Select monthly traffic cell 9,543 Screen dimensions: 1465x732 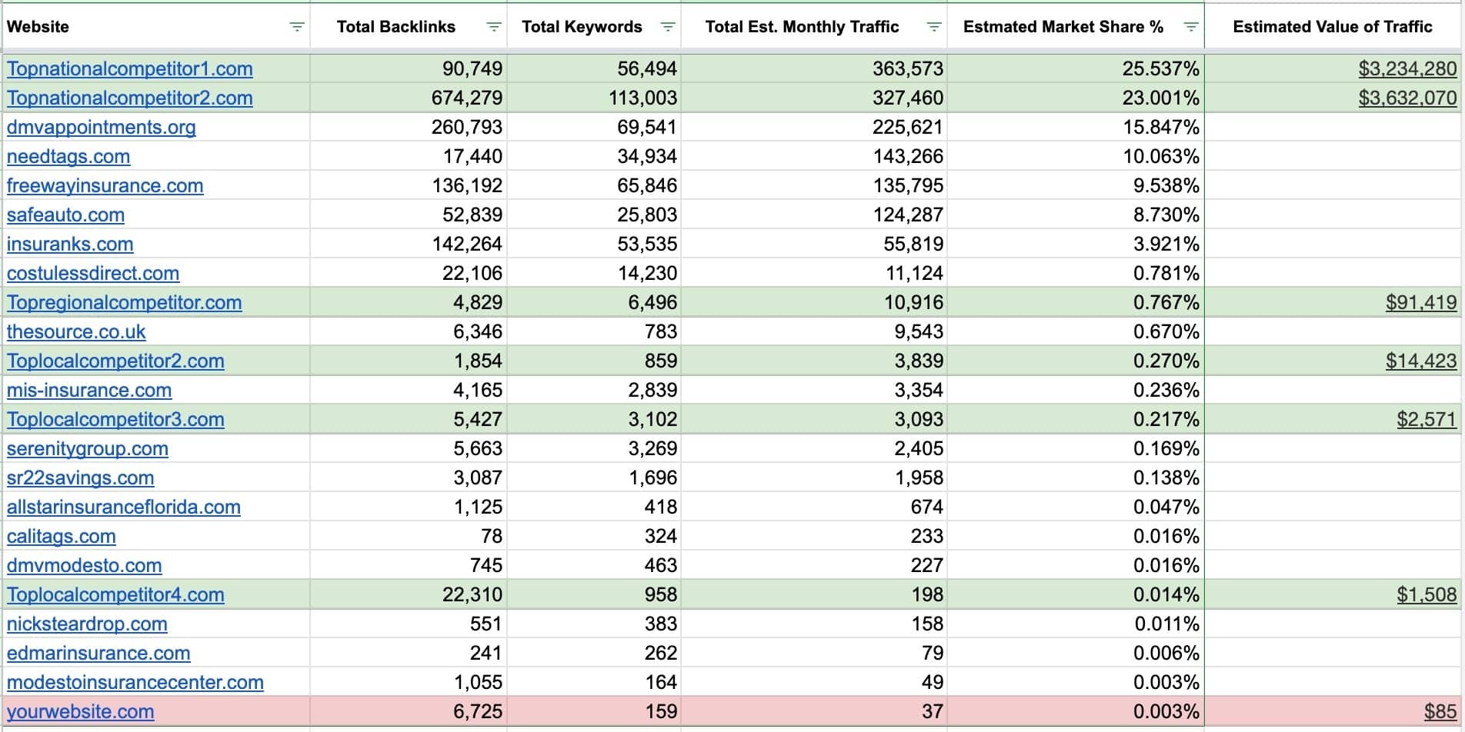point(814,332)
